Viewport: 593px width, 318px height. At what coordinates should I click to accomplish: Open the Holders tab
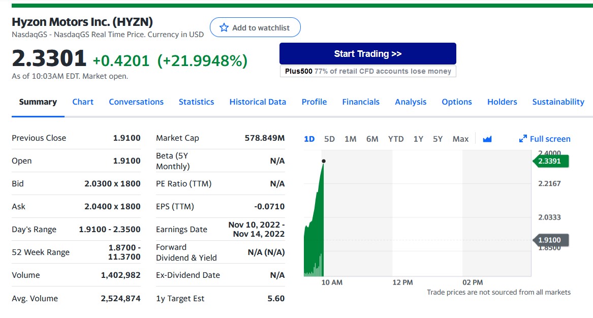pos(502,102)
